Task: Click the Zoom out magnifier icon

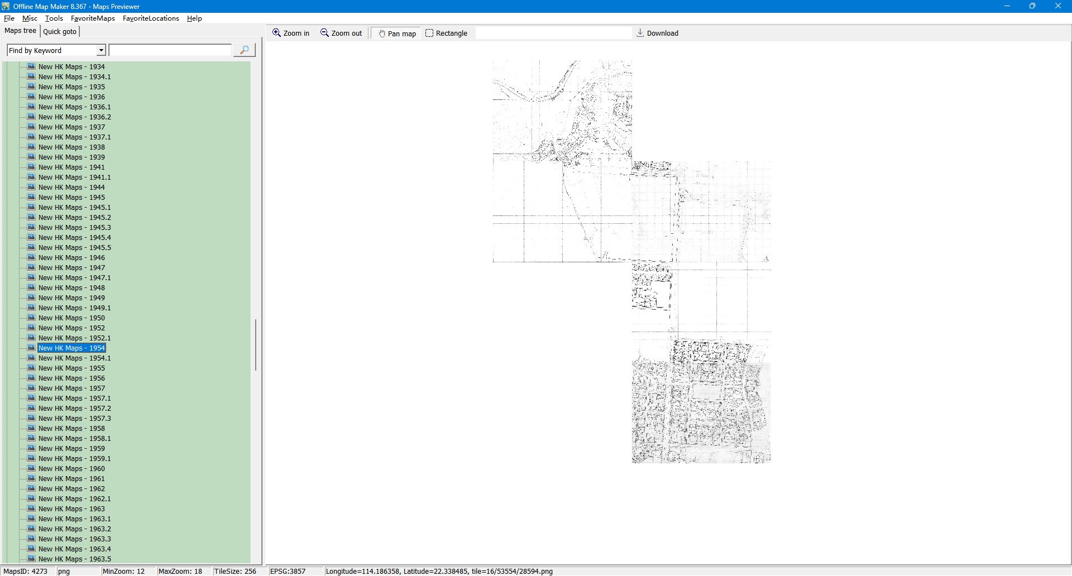Action: click(x=324, y=33)
